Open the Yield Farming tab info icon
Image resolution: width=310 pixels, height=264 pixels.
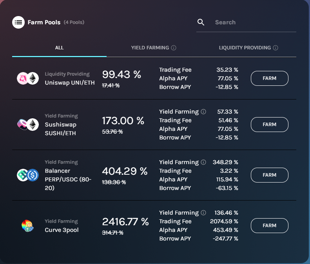174,48
